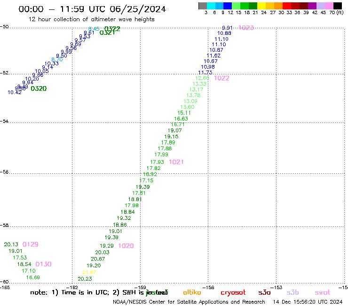This screenshot has height=306, width=348.
Task: Click the yellow wave value 21.67
Action: (x=89, y=272)
